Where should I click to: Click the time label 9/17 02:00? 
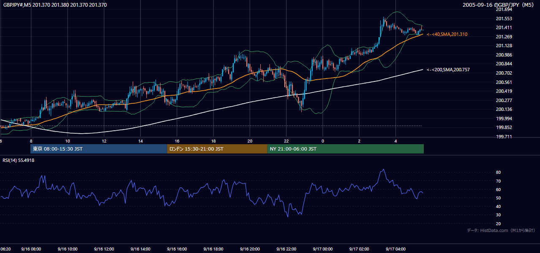coord(359,249)
